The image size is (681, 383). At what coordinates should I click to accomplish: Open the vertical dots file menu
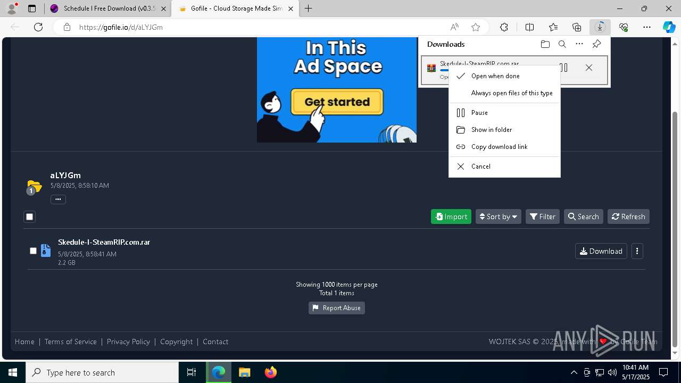click(637, 251)
